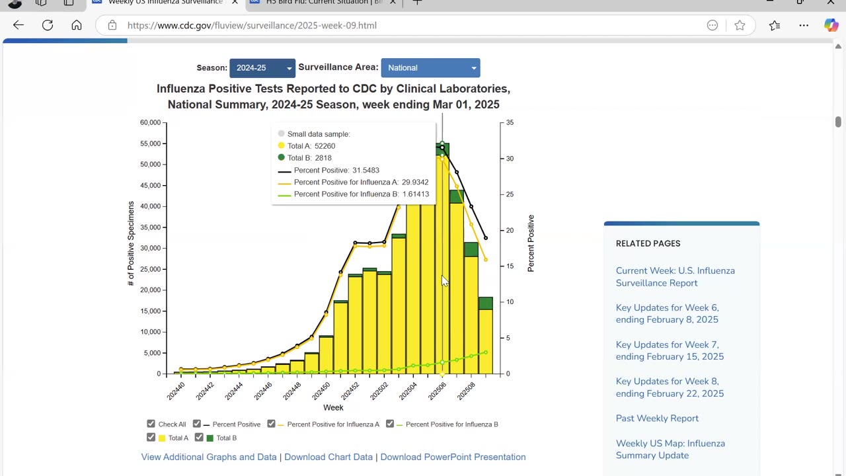Open Past Weekly Report link

pyautogui.click(x=657, y=418)
